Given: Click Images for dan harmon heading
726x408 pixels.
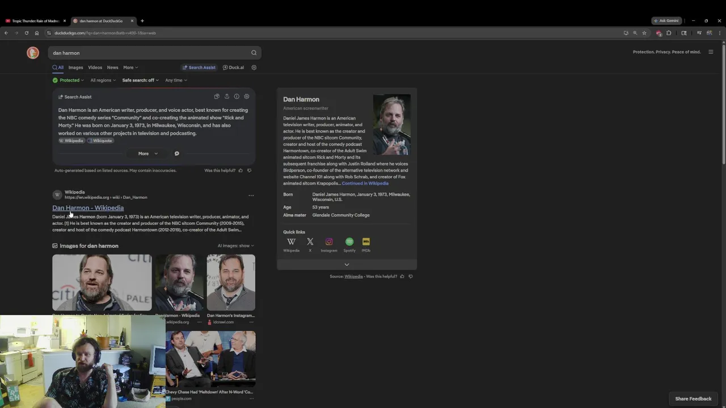Looking at the screenshot, I should point(85,246).
